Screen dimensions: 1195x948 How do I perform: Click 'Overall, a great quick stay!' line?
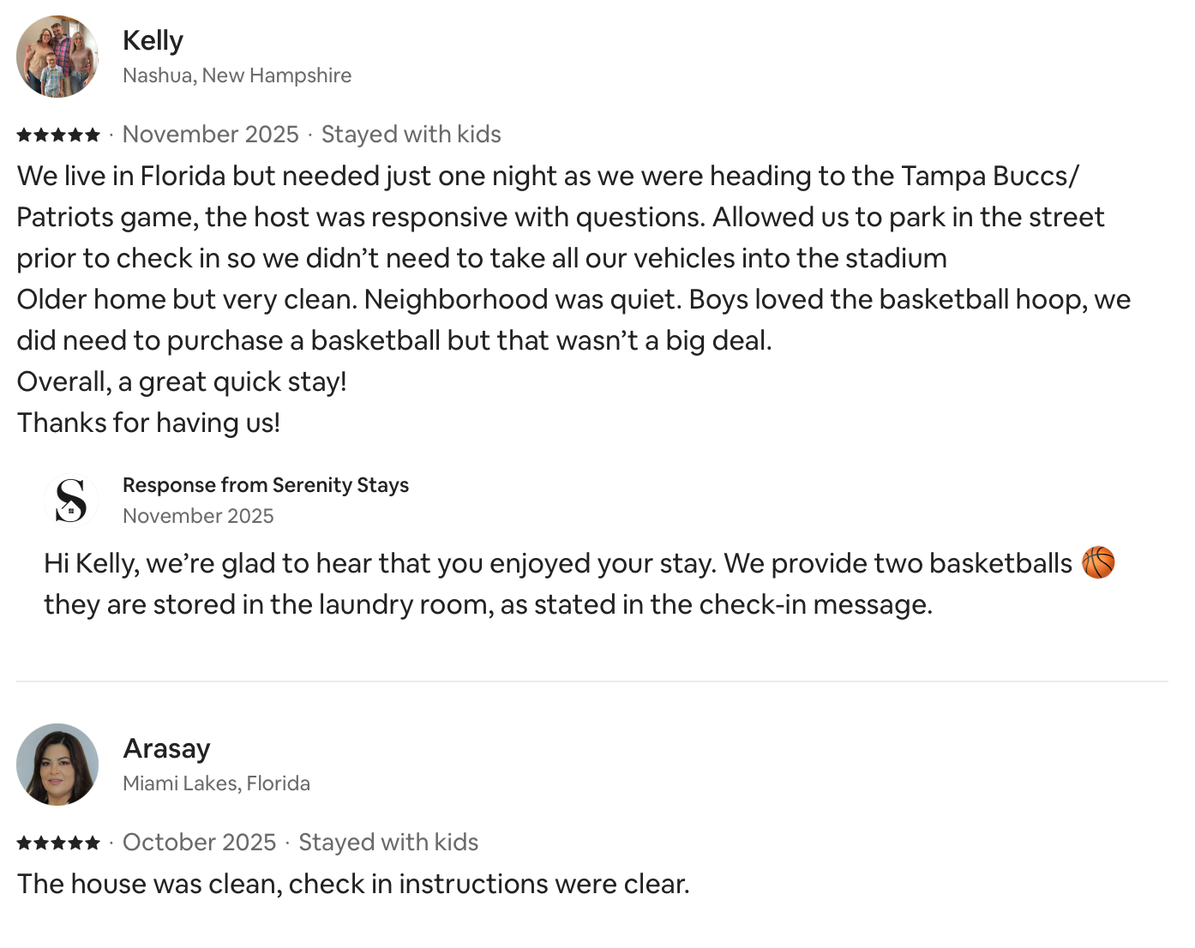[x=182, y=381]
